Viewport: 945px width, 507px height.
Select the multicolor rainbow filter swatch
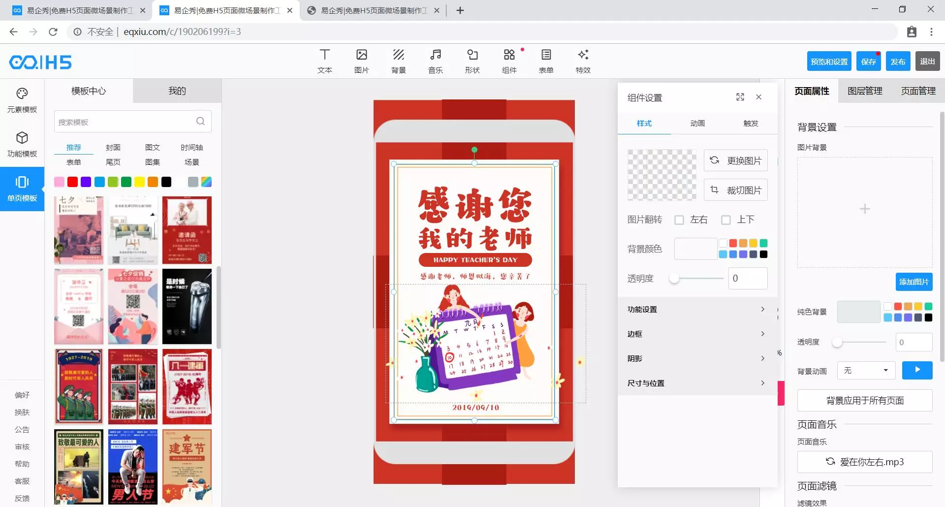[207, 182]
